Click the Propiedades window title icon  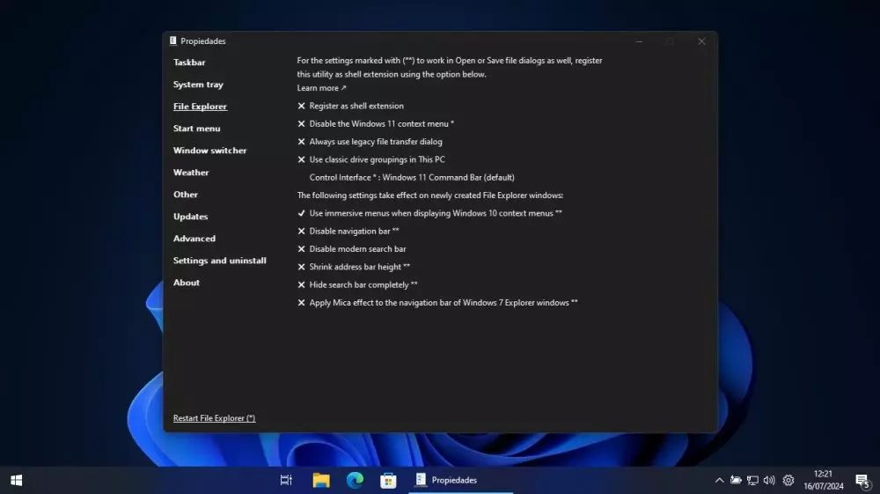click(172, 41)
